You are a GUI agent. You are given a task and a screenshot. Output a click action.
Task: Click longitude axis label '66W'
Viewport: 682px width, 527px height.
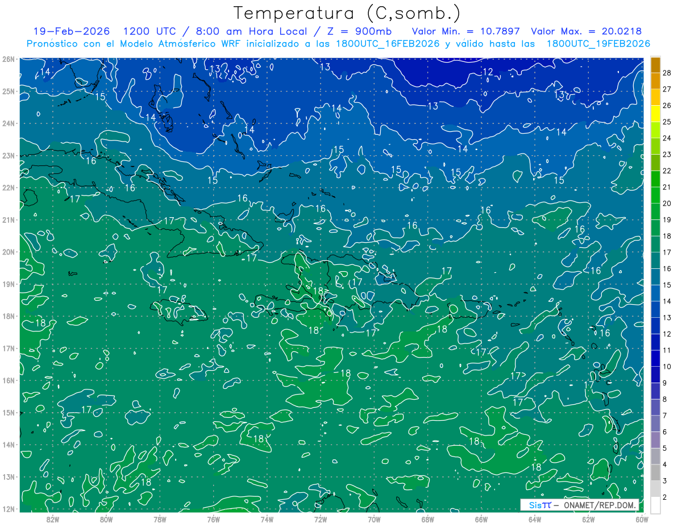[x=481, y=519]
